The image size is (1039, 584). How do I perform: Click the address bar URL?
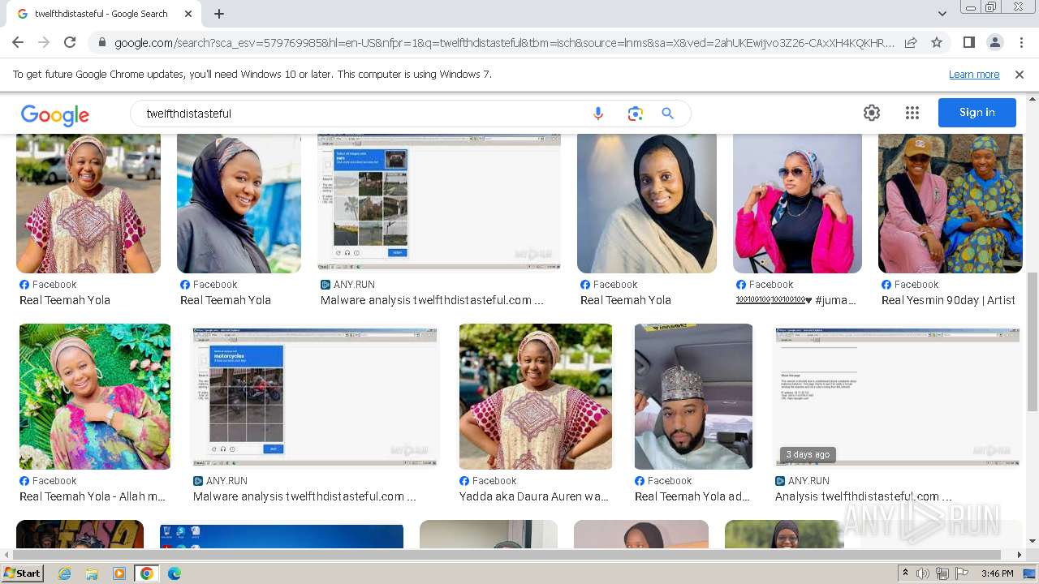(503, 43)
